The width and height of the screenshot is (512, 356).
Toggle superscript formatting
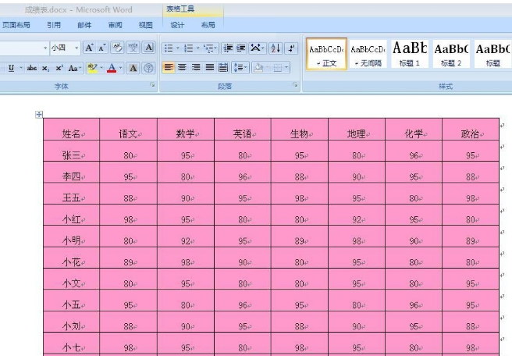point(59,68)
